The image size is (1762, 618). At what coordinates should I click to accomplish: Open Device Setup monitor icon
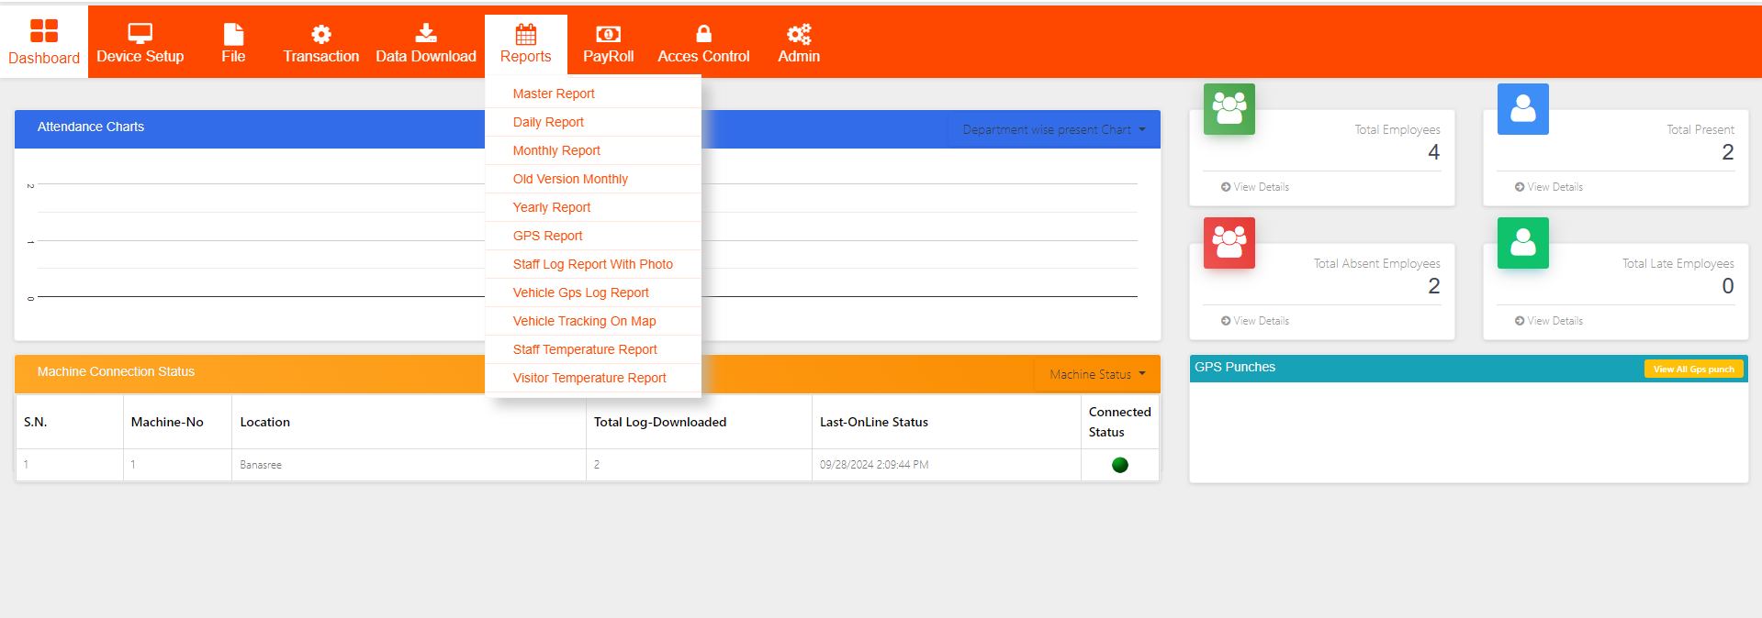click(x=140, y=34)
